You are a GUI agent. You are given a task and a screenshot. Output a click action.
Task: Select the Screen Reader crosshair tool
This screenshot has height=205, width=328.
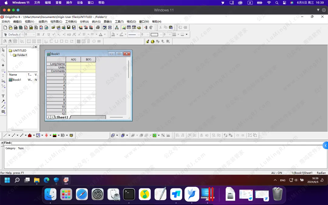click(x=3, y=65)
